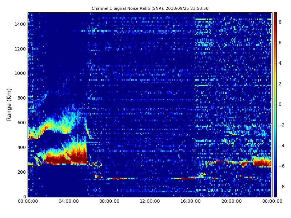Click the 200 range tick label

(x=21, y=172)
